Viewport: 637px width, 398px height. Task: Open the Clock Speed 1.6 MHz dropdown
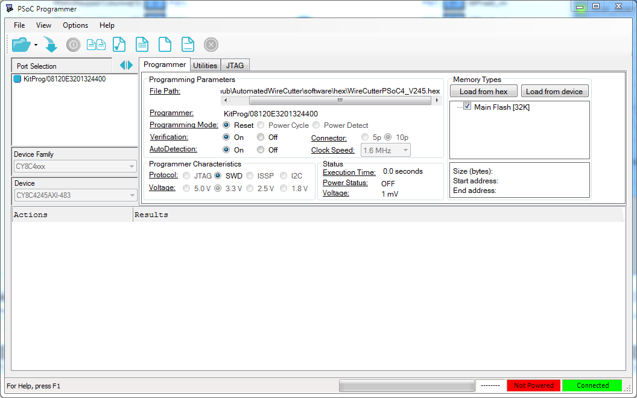[x=385, y=150]
